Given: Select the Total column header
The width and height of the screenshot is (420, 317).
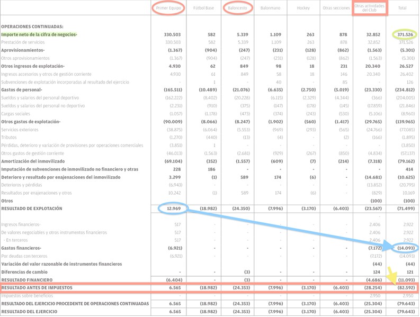Looking at the screenshot, I should (402, 8).
